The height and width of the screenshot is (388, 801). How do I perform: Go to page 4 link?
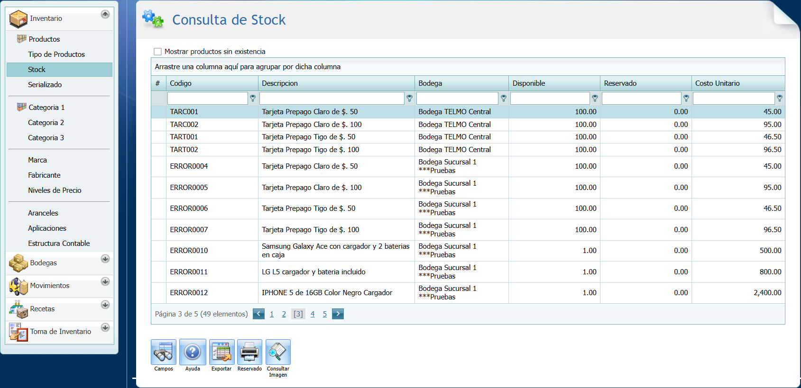[x=313, y=314]
